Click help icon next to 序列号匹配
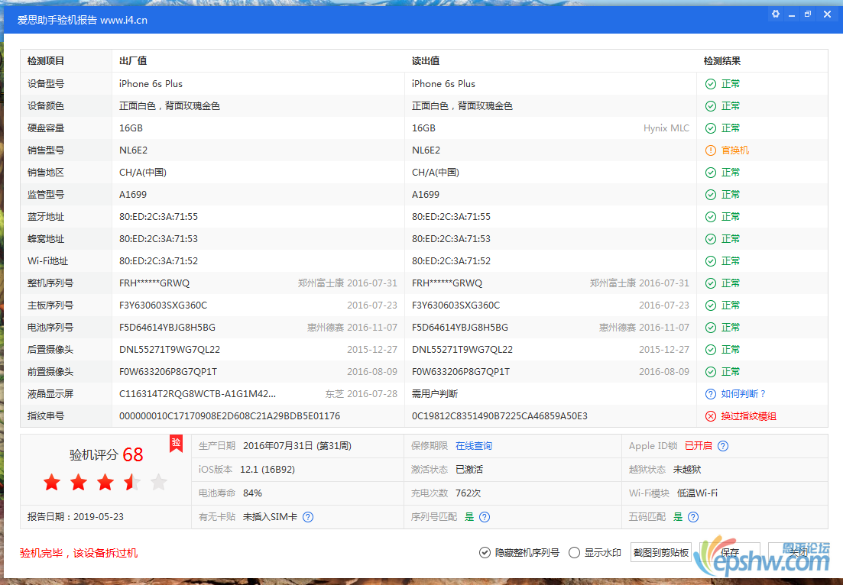This screenshot has height=585, width=843. 485,517
